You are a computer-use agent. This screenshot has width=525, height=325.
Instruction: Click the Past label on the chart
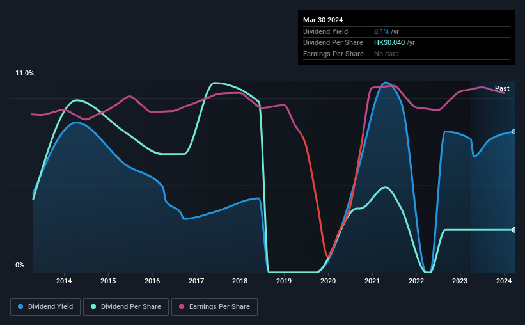point(502,88)
